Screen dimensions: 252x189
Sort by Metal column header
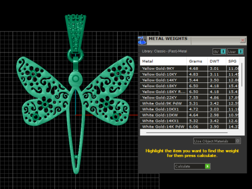coord(163,61)
